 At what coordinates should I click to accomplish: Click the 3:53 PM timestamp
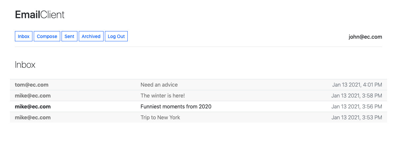357,117
